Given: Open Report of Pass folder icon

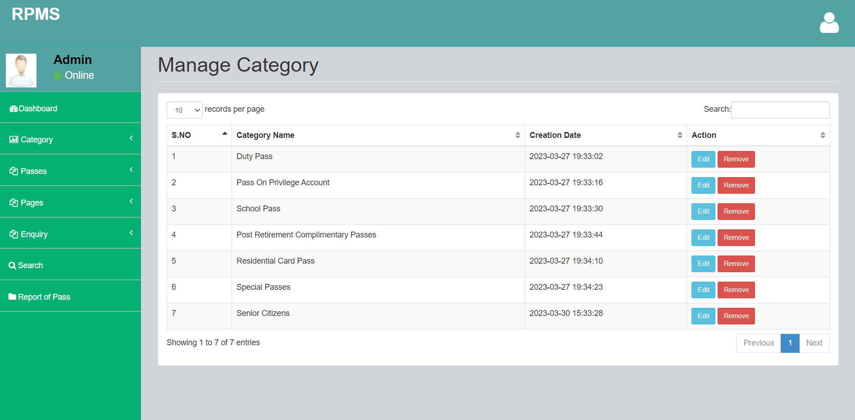Looking at the screenshot, I should pos(12,297).
